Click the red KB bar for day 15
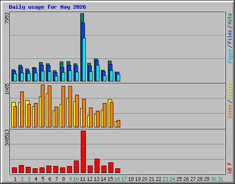This screenshot has width=235, height=184. (111, 167)
